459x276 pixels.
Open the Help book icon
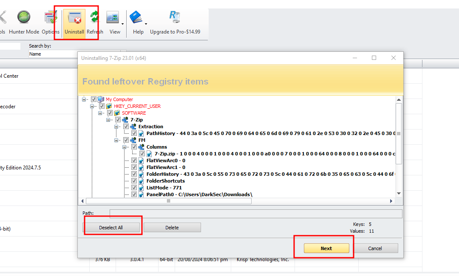(136, 17)
